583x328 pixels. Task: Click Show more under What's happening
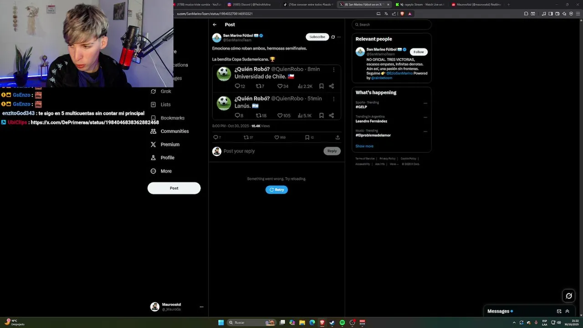click(364, 146)
